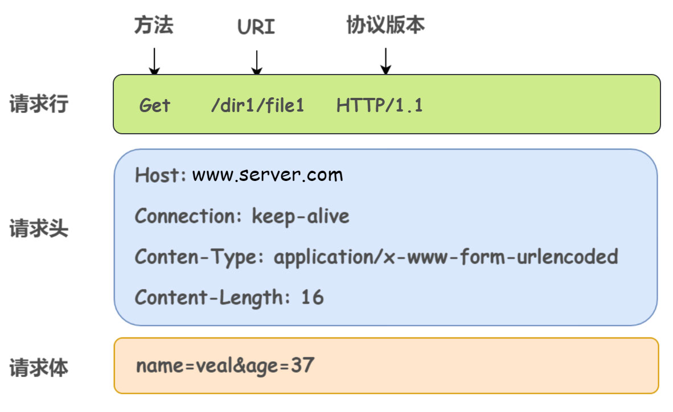
Task: Click the Host: header name
Action: 161,175
